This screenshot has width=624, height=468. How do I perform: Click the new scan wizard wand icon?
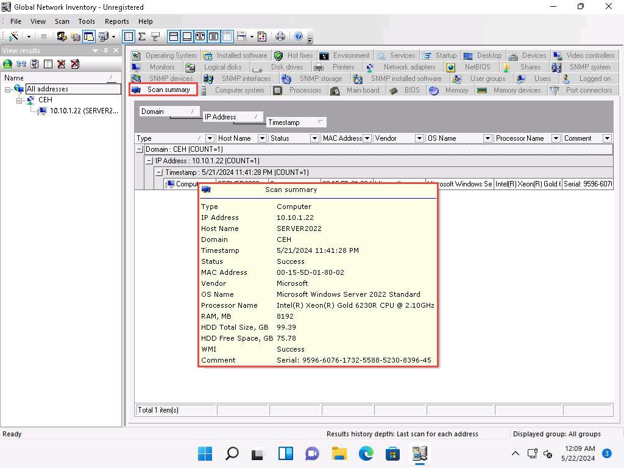click(14, 37)
